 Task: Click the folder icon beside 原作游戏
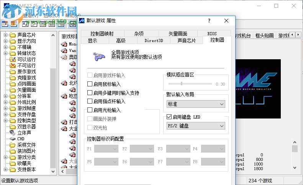[13, 72]
